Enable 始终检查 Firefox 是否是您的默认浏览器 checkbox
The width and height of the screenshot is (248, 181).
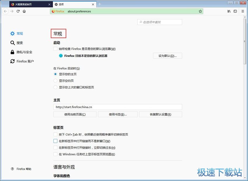55,49
